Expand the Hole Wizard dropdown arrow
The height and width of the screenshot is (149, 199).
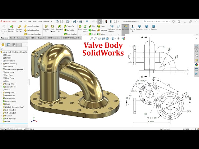53,34
